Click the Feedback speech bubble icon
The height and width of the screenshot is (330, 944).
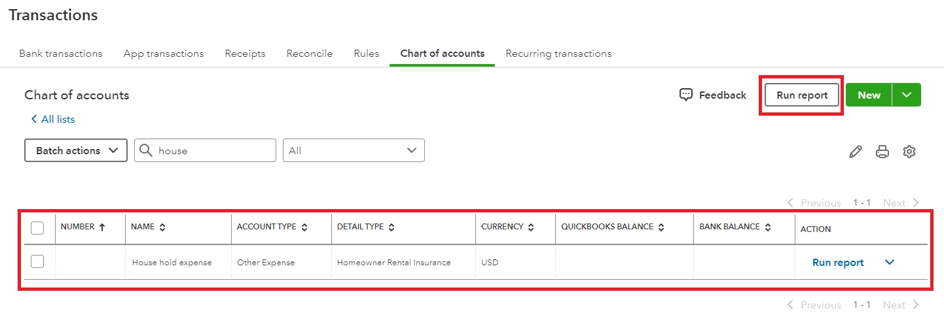[x=685, y=95]
